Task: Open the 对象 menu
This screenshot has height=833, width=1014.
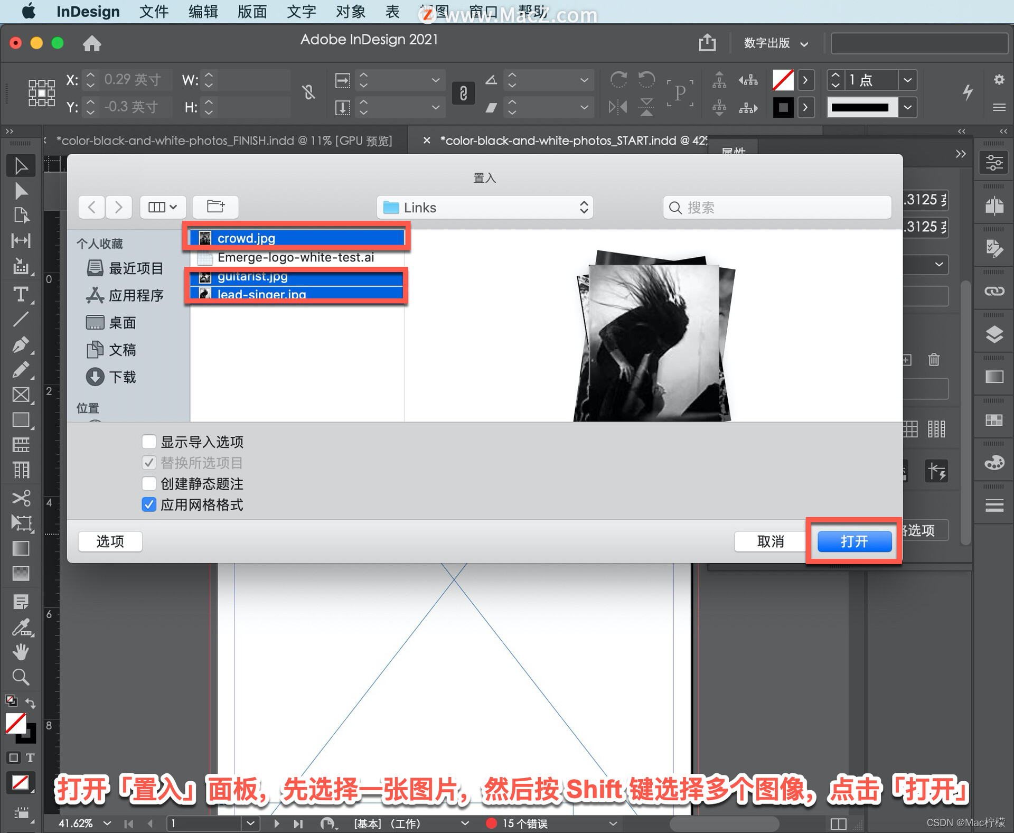Action: pyautogui.click(x=350, y=12)
